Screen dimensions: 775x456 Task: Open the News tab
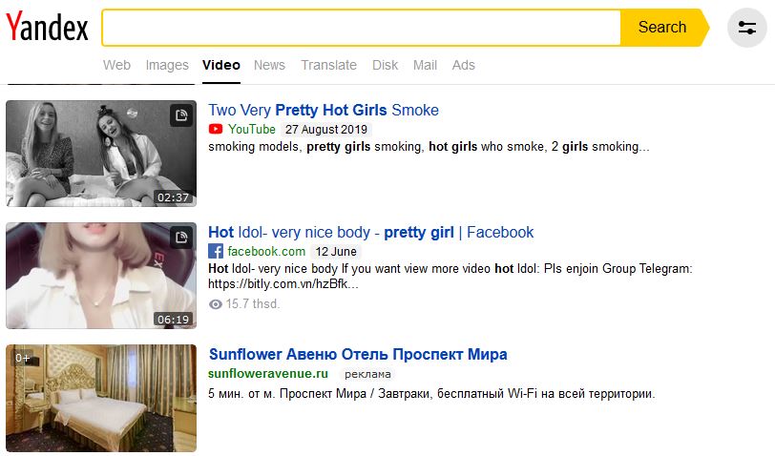coord(269,65)
